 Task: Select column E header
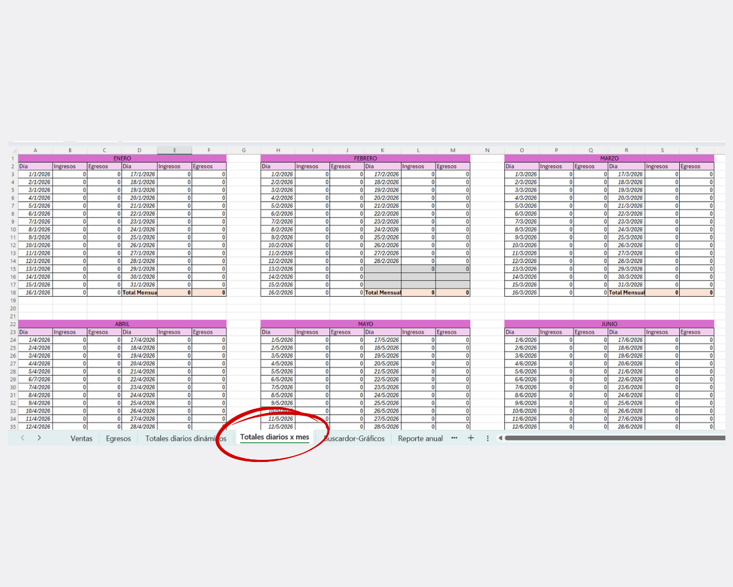[174, 151]
